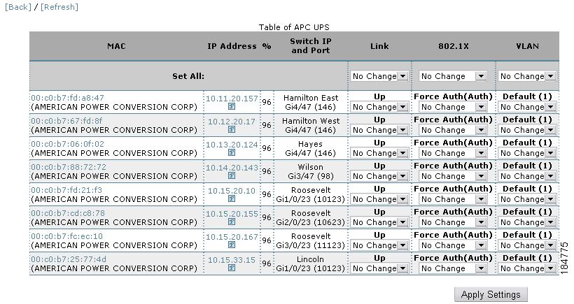Click the Refresh link
Viewport: 574px width, 304px height.
tap(59, 7)
